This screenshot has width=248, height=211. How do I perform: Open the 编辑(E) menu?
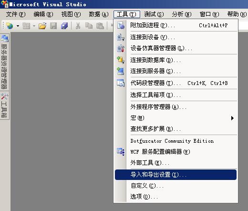click(43, 14)
